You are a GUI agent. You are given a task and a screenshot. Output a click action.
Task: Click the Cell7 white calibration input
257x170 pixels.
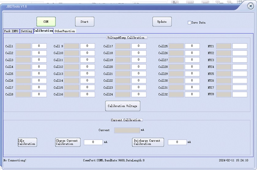[39, 87]
